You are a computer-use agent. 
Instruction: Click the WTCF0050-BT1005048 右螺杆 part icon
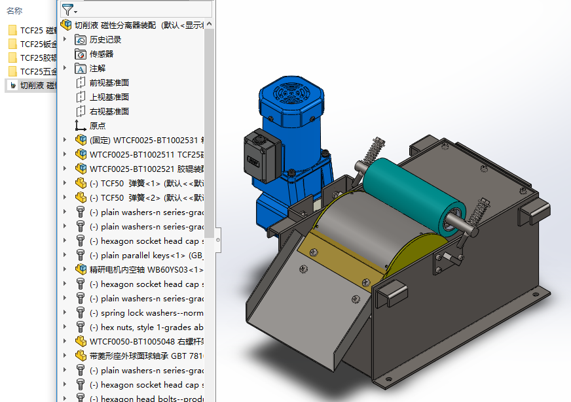[x=81, y=341]
